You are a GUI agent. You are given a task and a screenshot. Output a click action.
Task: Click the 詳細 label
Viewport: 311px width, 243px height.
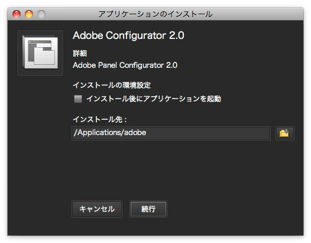click(x=80, y=53)
